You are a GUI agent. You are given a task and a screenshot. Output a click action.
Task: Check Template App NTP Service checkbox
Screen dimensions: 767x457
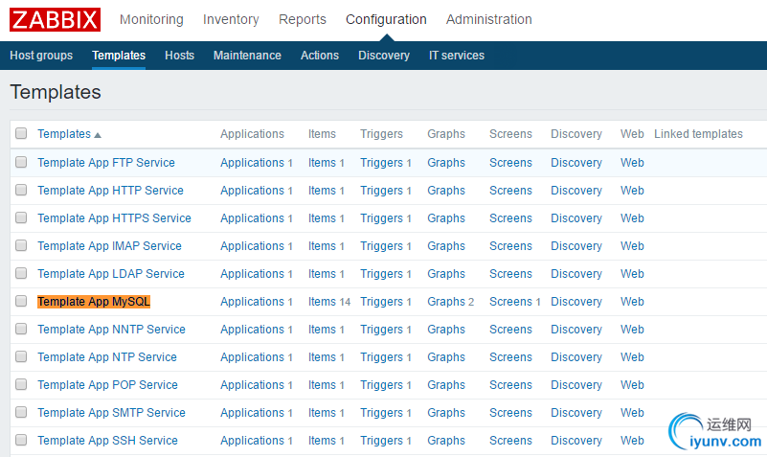(21, 356)
